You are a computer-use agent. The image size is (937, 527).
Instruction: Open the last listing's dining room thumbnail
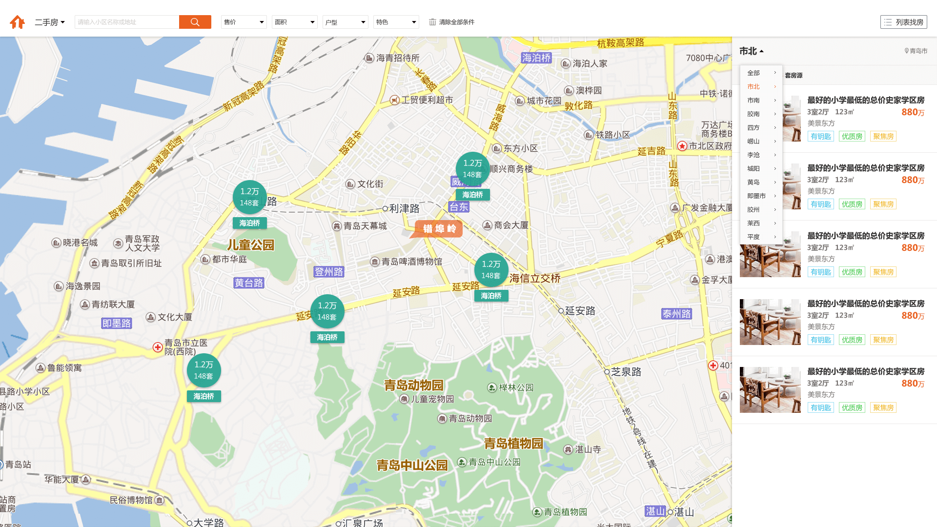pyautogui.click(x=770, y=390)
